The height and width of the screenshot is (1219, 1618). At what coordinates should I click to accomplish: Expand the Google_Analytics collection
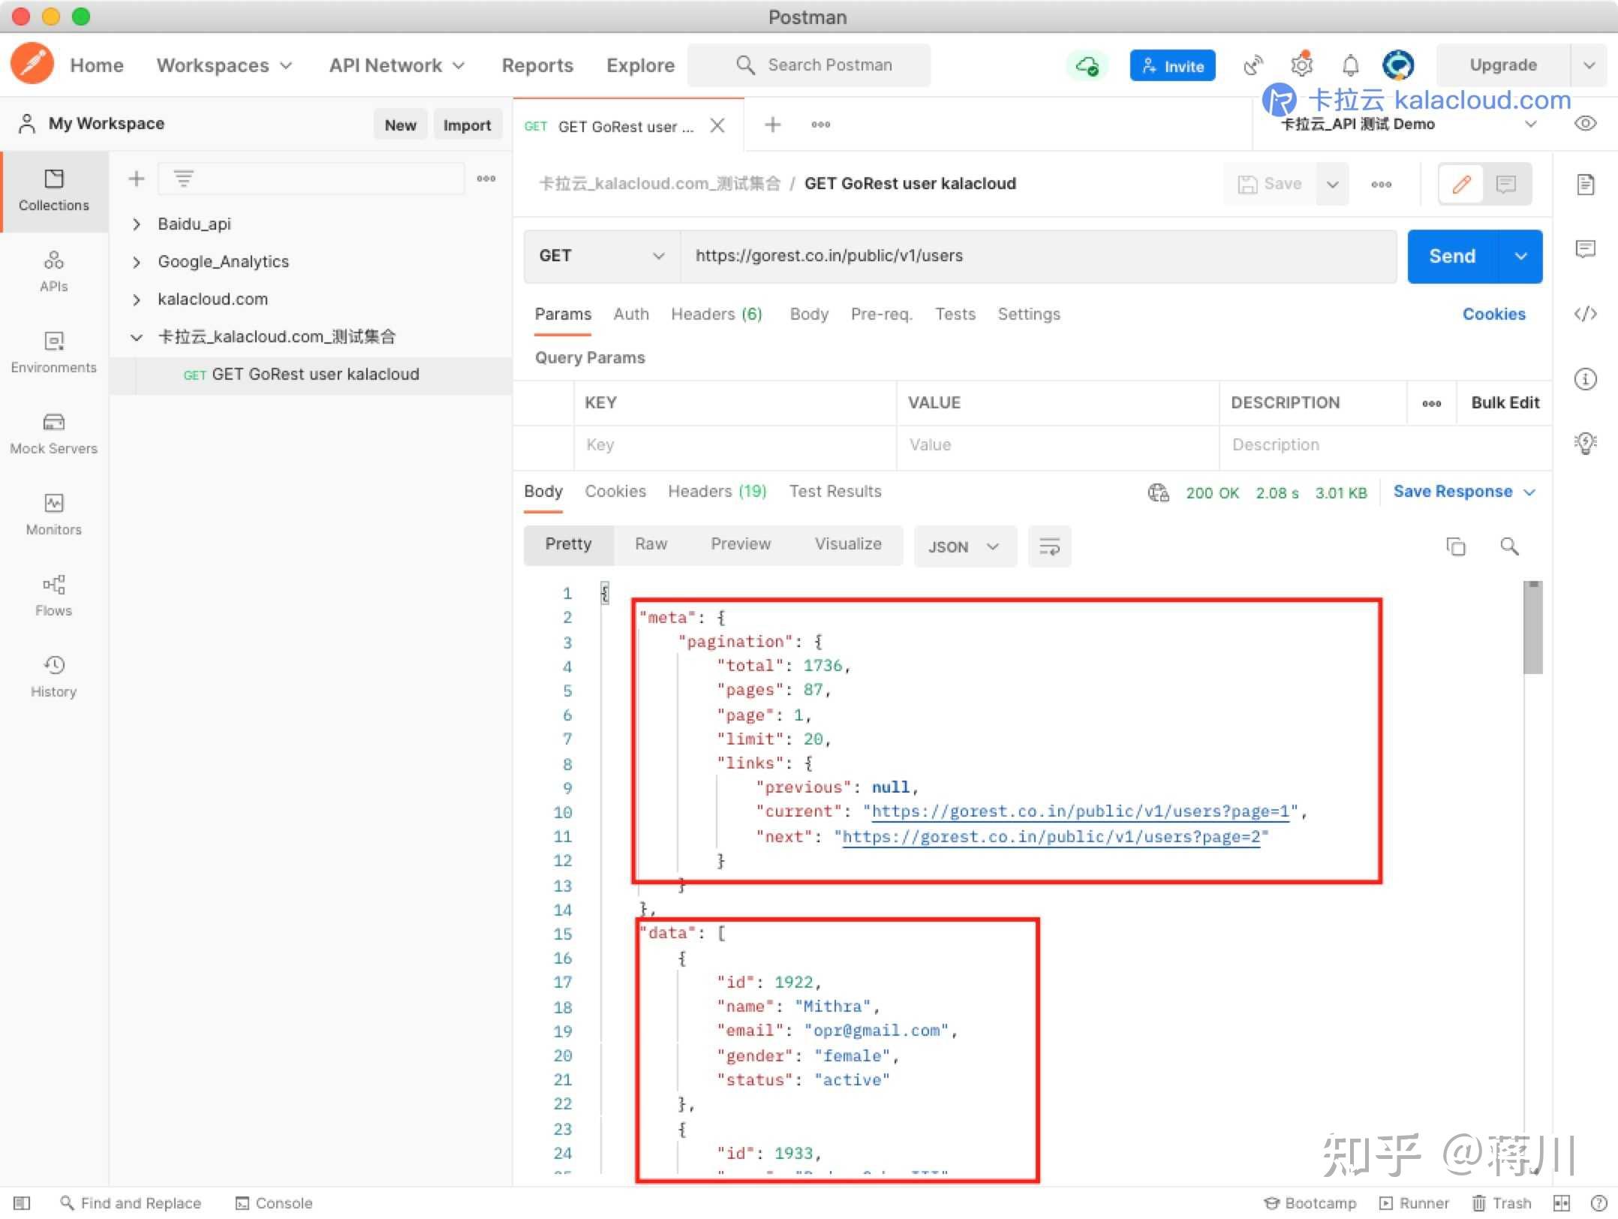click(137, 261)
